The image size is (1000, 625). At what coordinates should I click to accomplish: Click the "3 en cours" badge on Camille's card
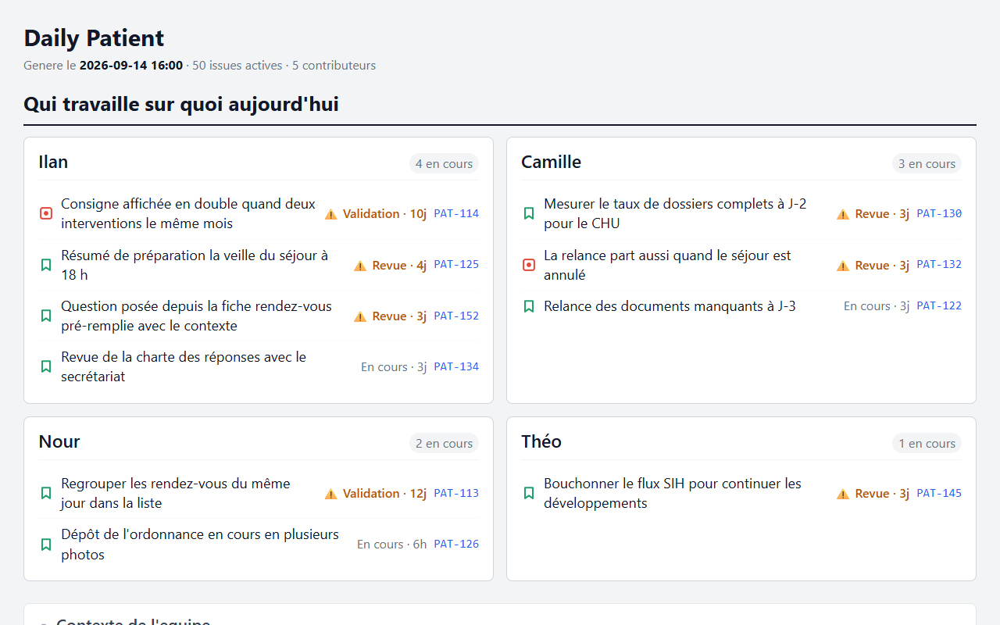click(x=927, y=163)
